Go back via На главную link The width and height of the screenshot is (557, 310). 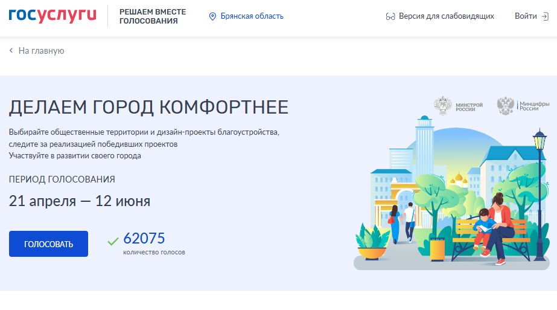point(41,51)
